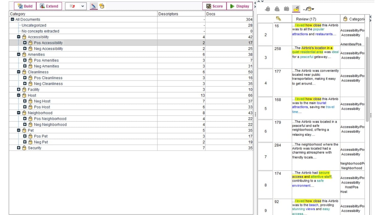Click the Neighborhood category bucket icon
Viewport: 383px width, 215px height.
24,113
